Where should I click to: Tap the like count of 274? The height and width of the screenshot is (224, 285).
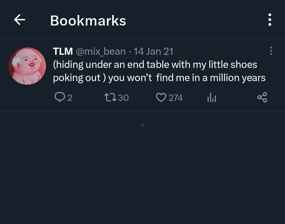pos(175,98)
